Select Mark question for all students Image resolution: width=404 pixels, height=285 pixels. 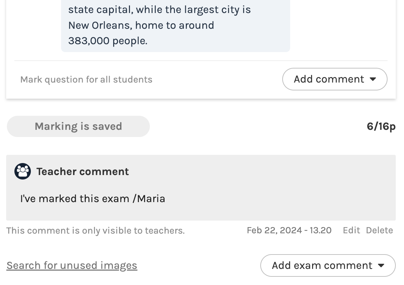86,79
